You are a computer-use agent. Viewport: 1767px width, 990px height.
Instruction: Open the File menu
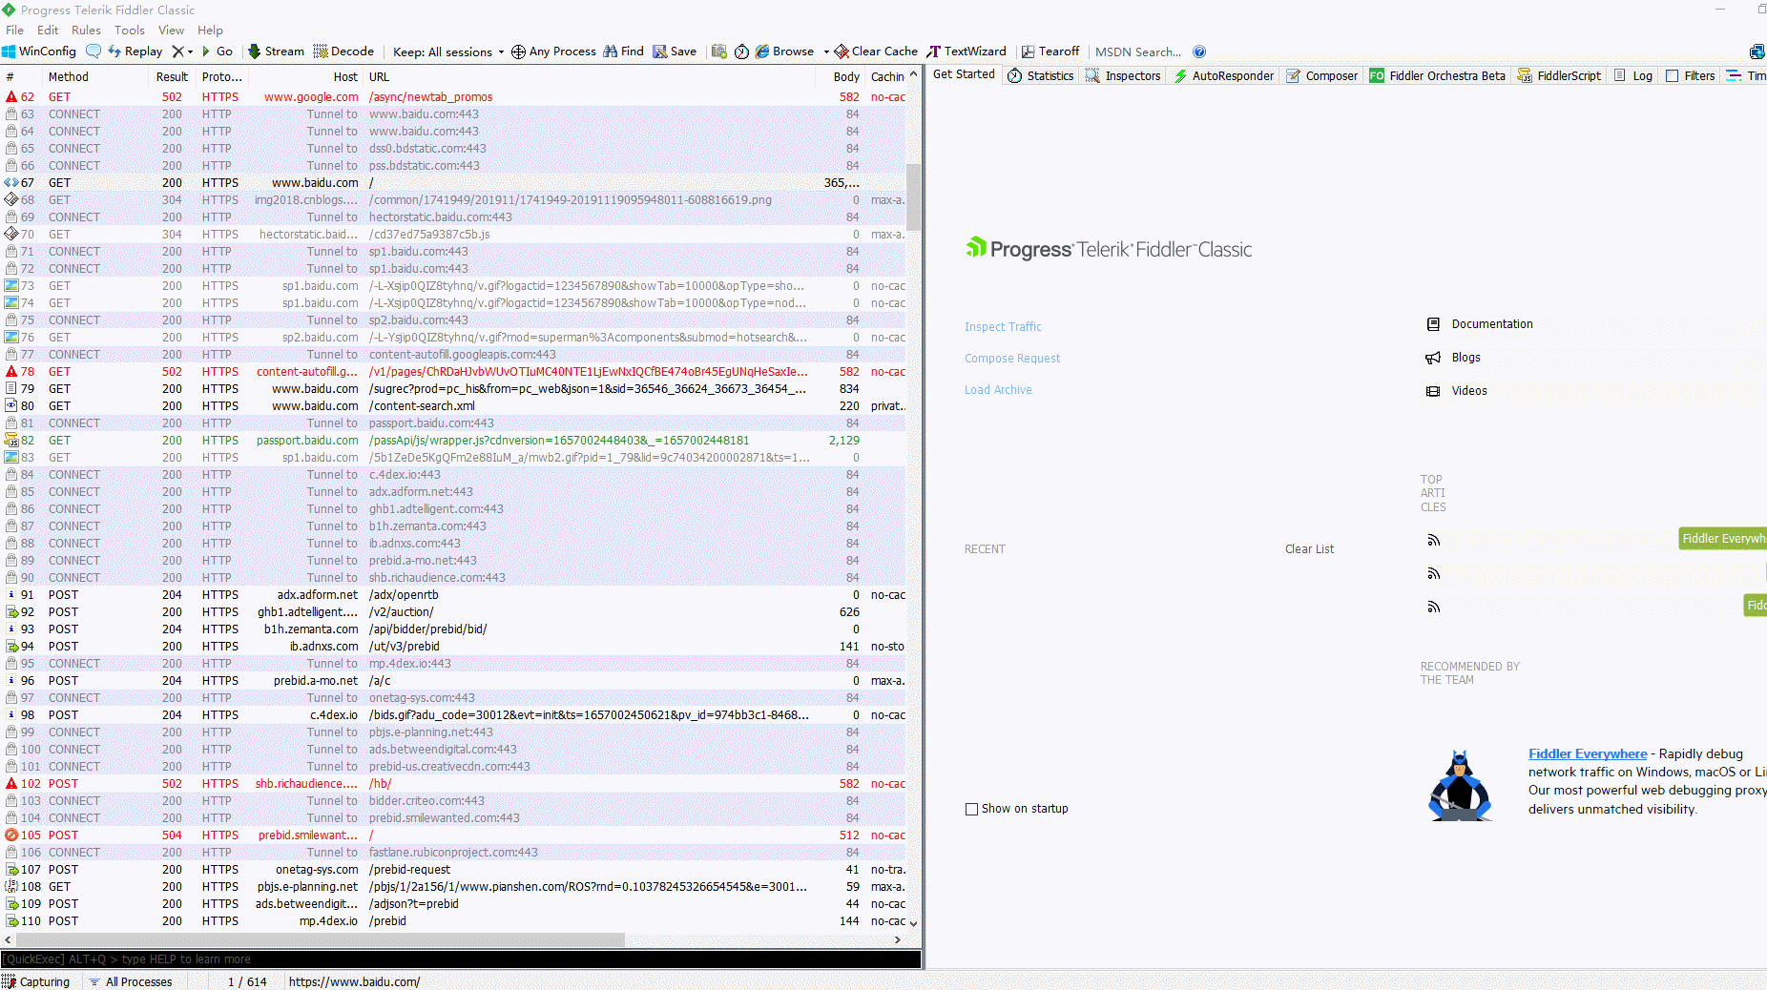[14, 31]
